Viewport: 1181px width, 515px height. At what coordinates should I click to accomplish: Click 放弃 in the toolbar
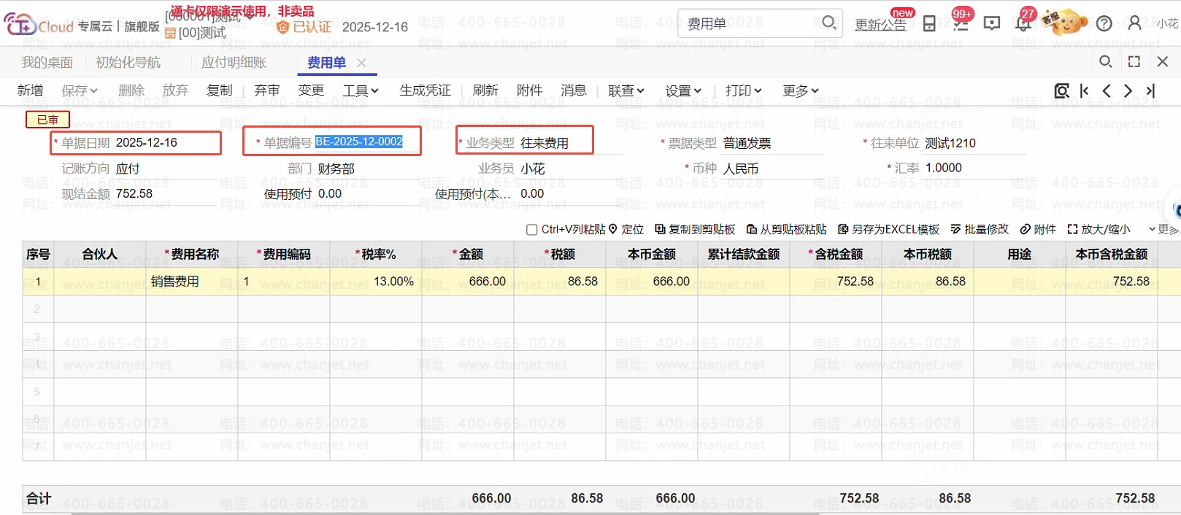pos(175,90)
